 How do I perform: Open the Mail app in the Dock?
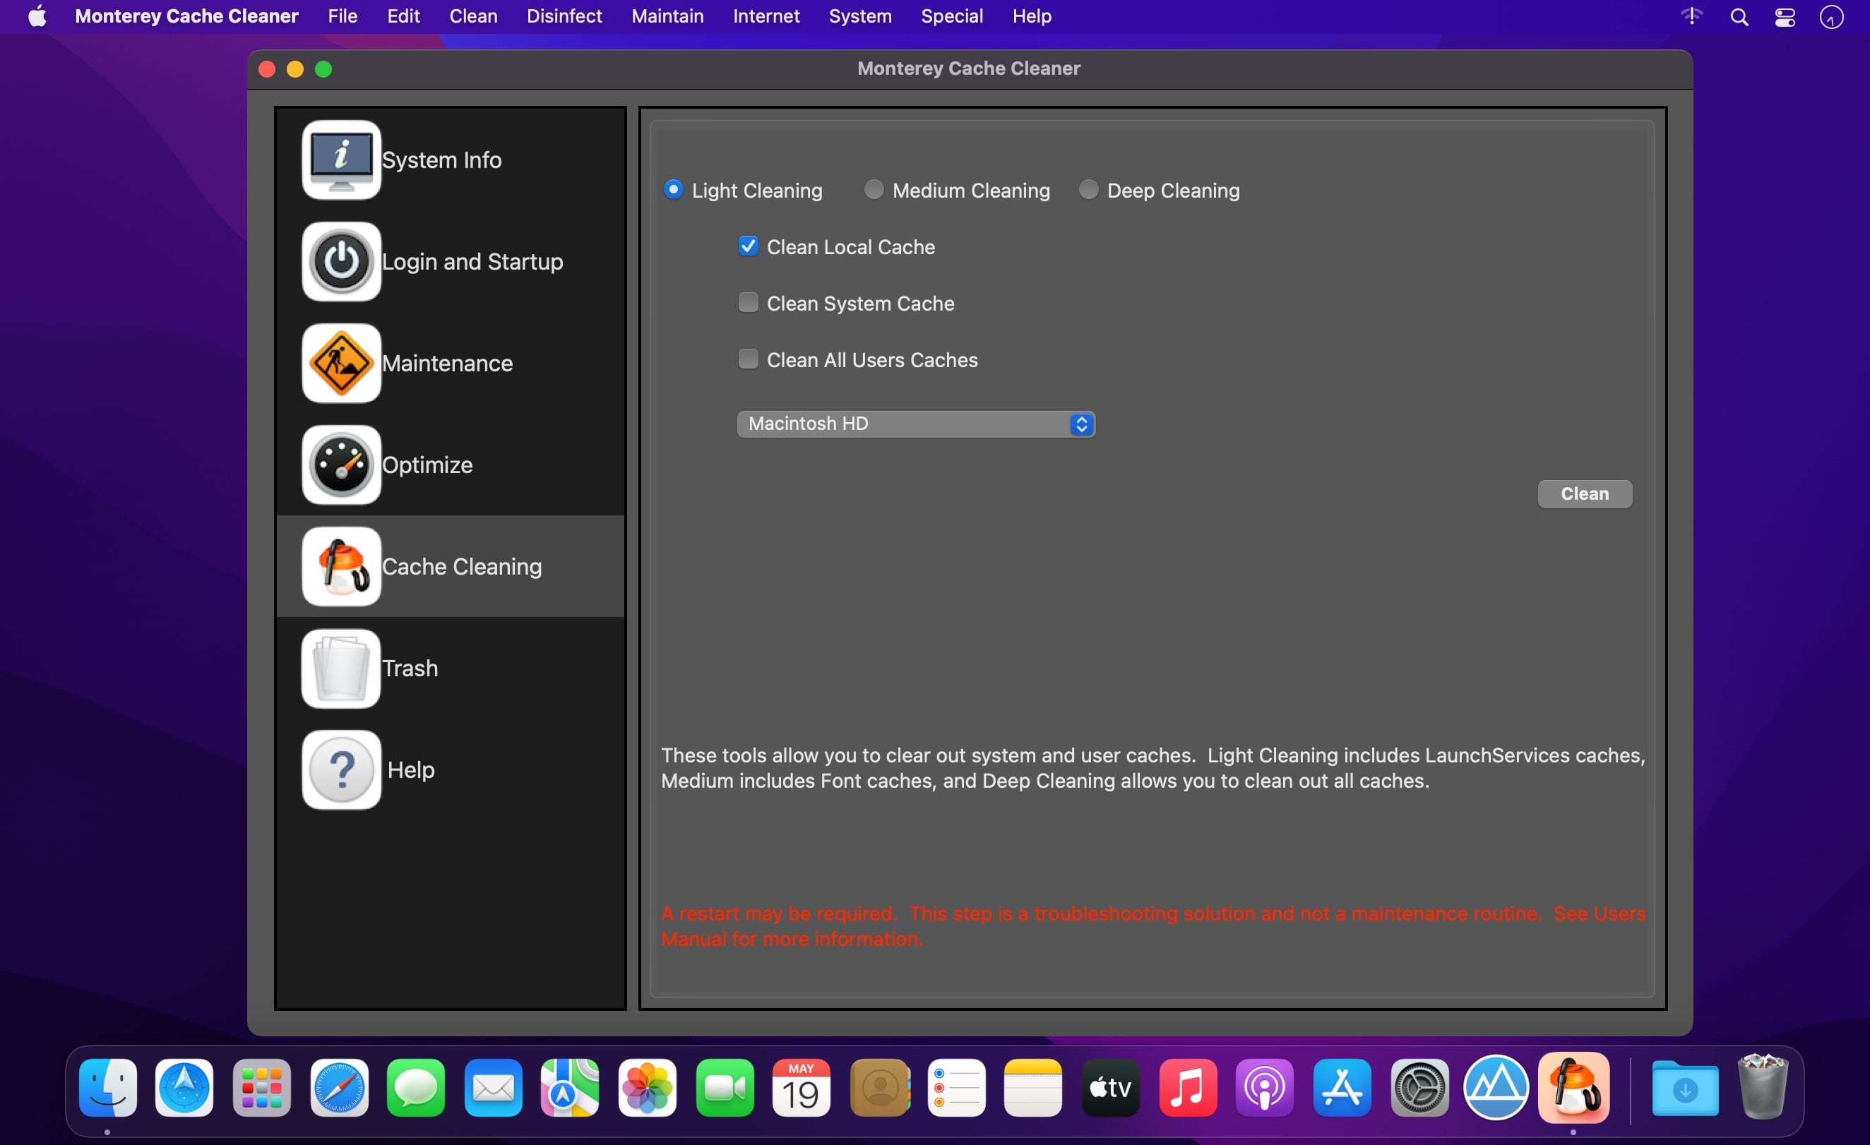point(494,1087)
